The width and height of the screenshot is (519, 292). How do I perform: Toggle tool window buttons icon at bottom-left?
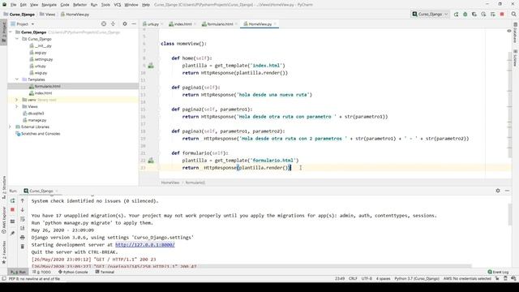point(3,279)
